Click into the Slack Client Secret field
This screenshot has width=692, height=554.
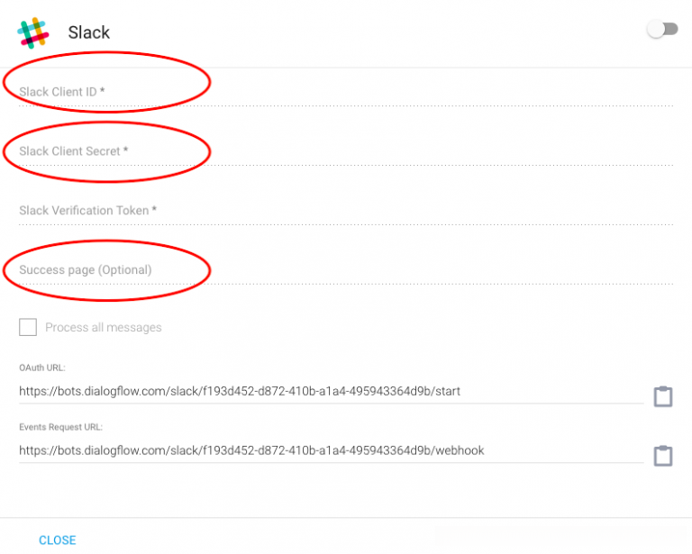coord(342,151)
